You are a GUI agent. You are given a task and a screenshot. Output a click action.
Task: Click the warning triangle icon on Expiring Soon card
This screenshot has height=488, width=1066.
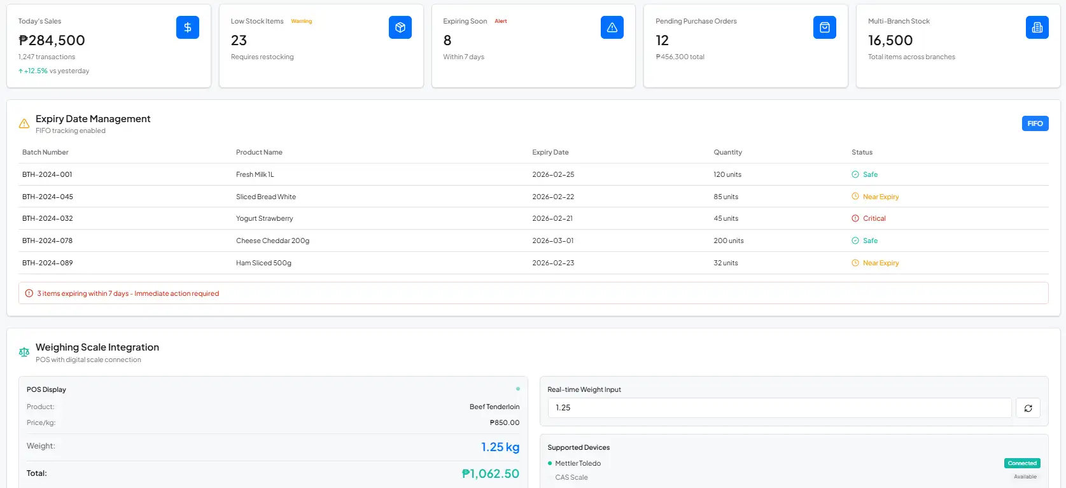pos(612,27)
